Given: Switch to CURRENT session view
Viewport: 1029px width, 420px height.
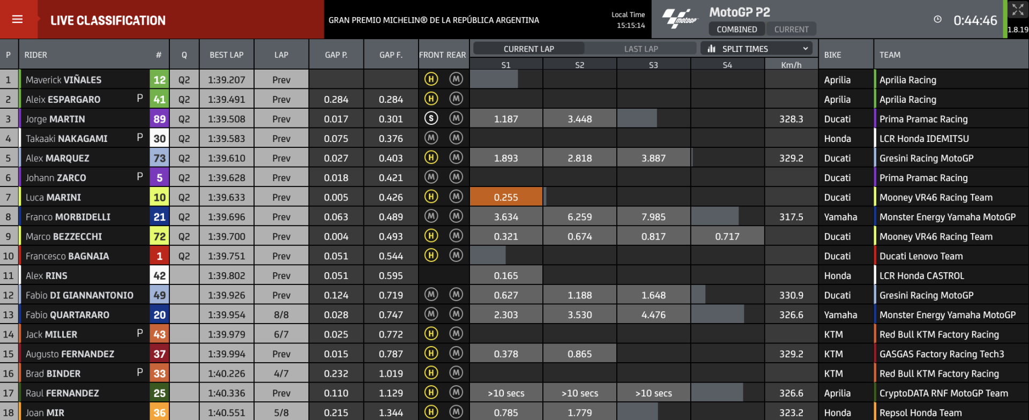Looking at the screenshot, I should pos(791,29).
